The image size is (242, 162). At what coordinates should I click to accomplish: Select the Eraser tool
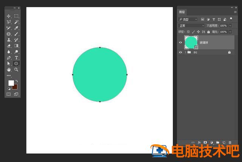point(9,46)
